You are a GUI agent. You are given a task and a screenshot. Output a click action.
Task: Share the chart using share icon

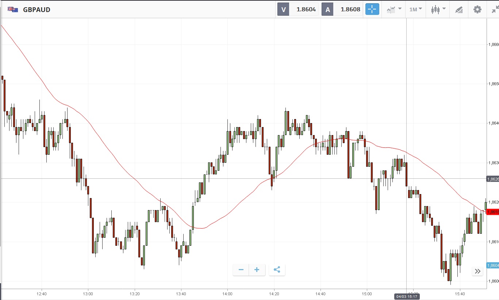pos(277,270)
